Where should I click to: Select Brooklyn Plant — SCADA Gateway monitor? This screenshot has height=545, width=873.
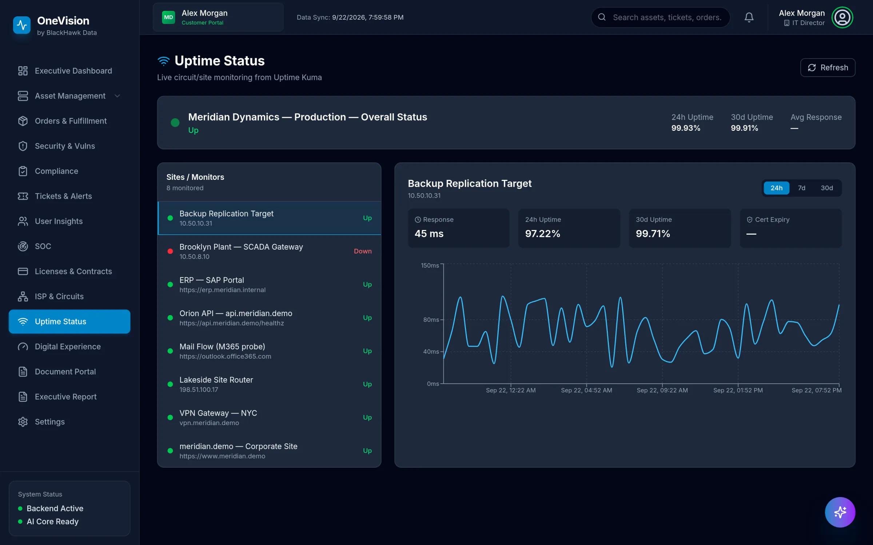pyautogui.click(x=269, y=251)
